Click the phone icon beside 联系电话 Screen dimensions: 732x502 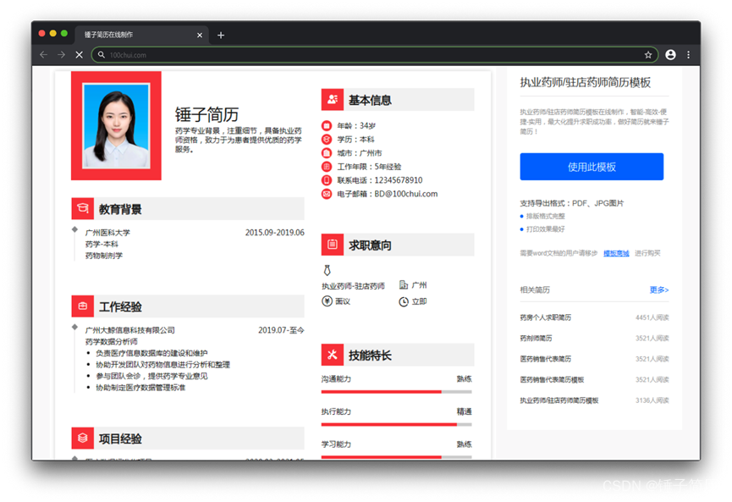327,180
